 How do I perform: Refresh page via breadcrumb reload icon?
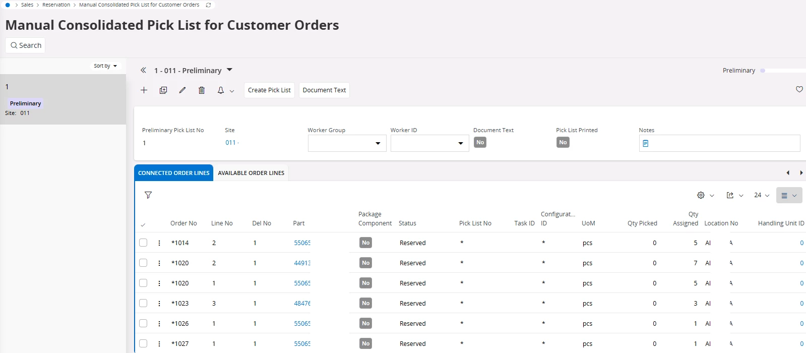point(208,5)
